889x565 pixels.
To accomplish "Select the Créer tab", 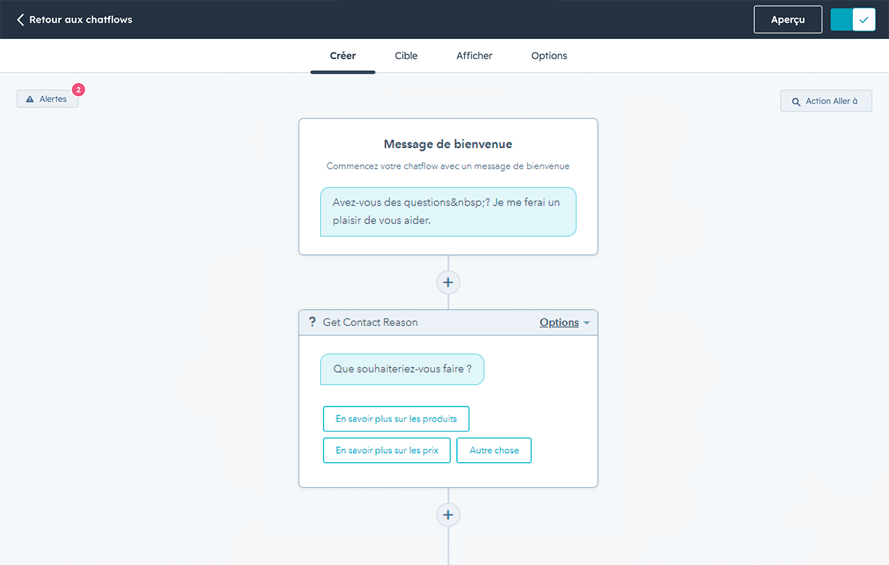I will pyautogui.click(x=343, y=56).
